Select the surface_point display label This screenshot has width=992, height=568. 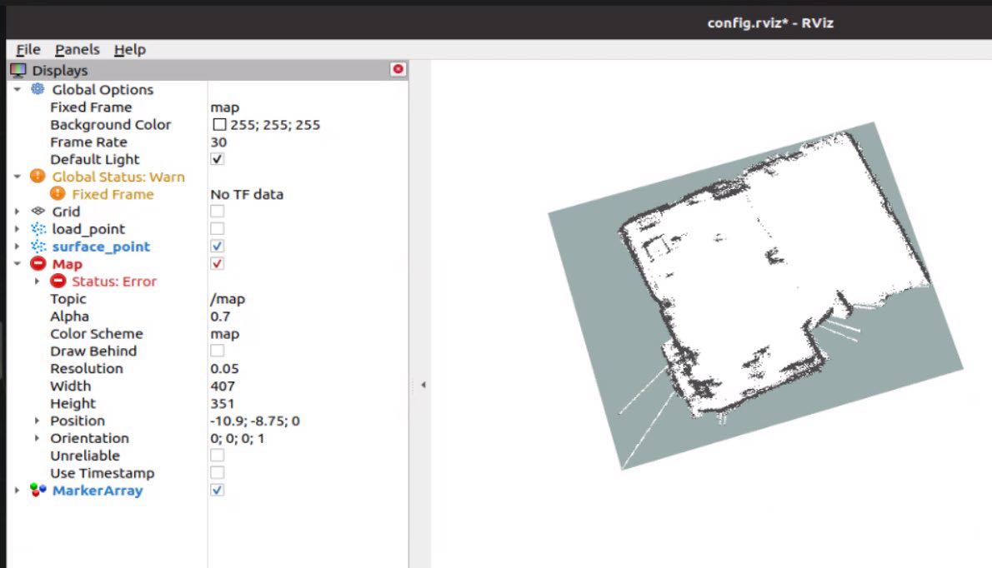point(101,247)
